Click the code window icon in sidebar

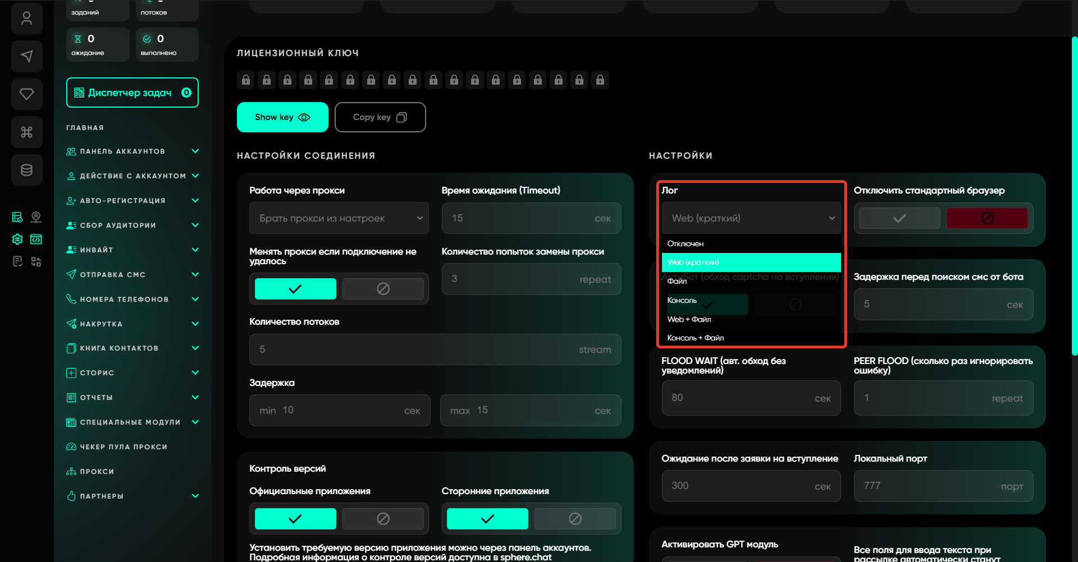pos(36,239)
